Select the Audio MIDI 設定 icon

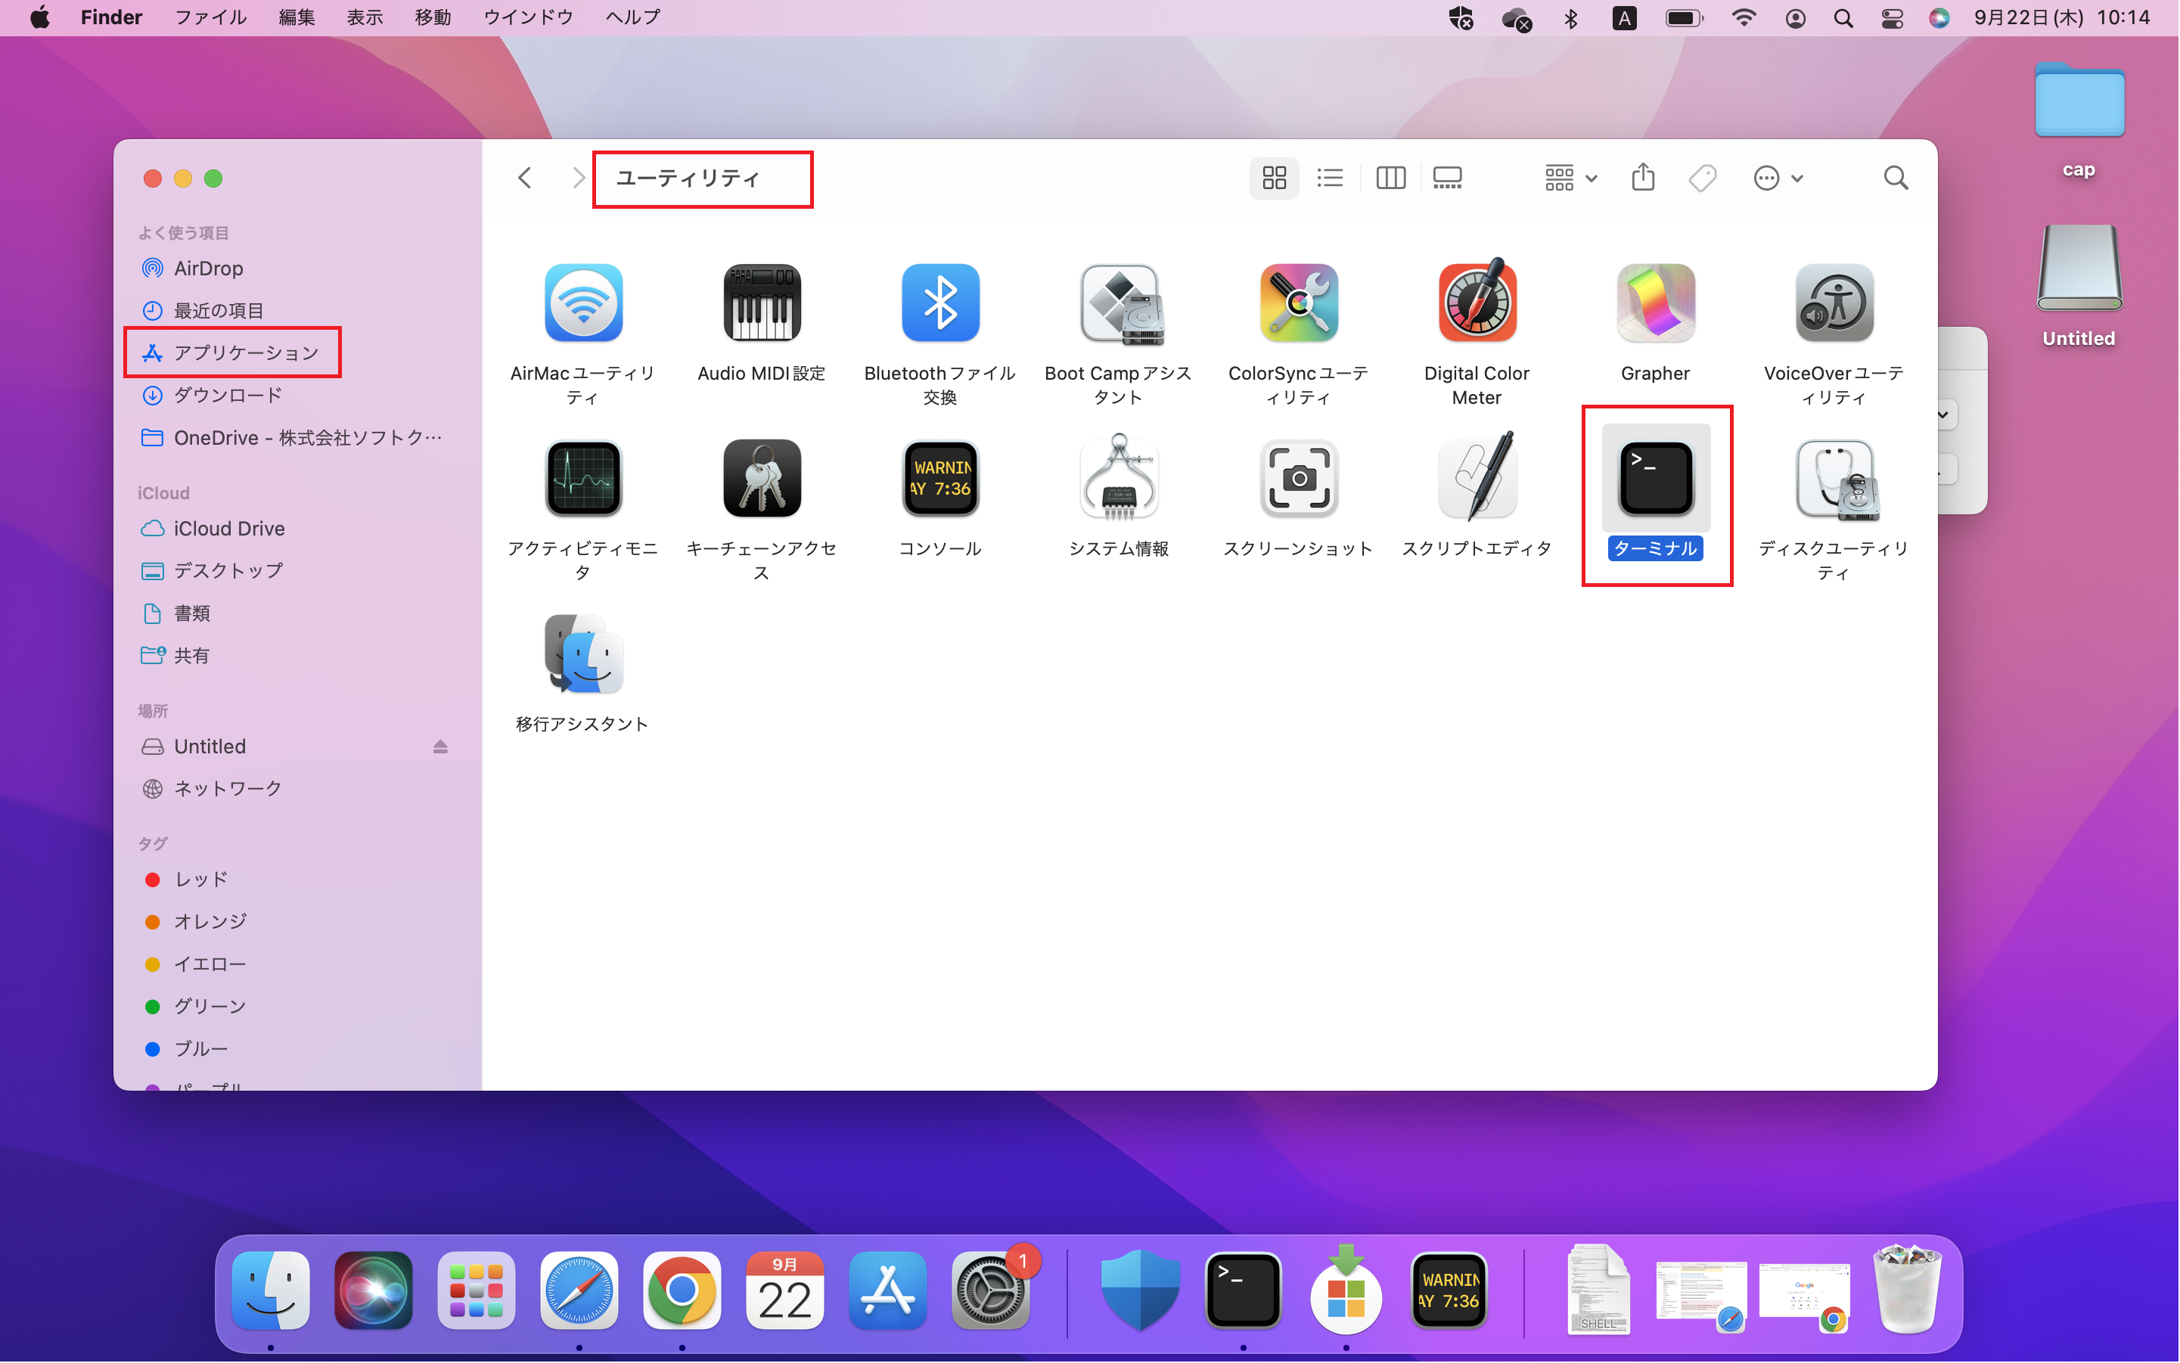(x=762, y=303)
